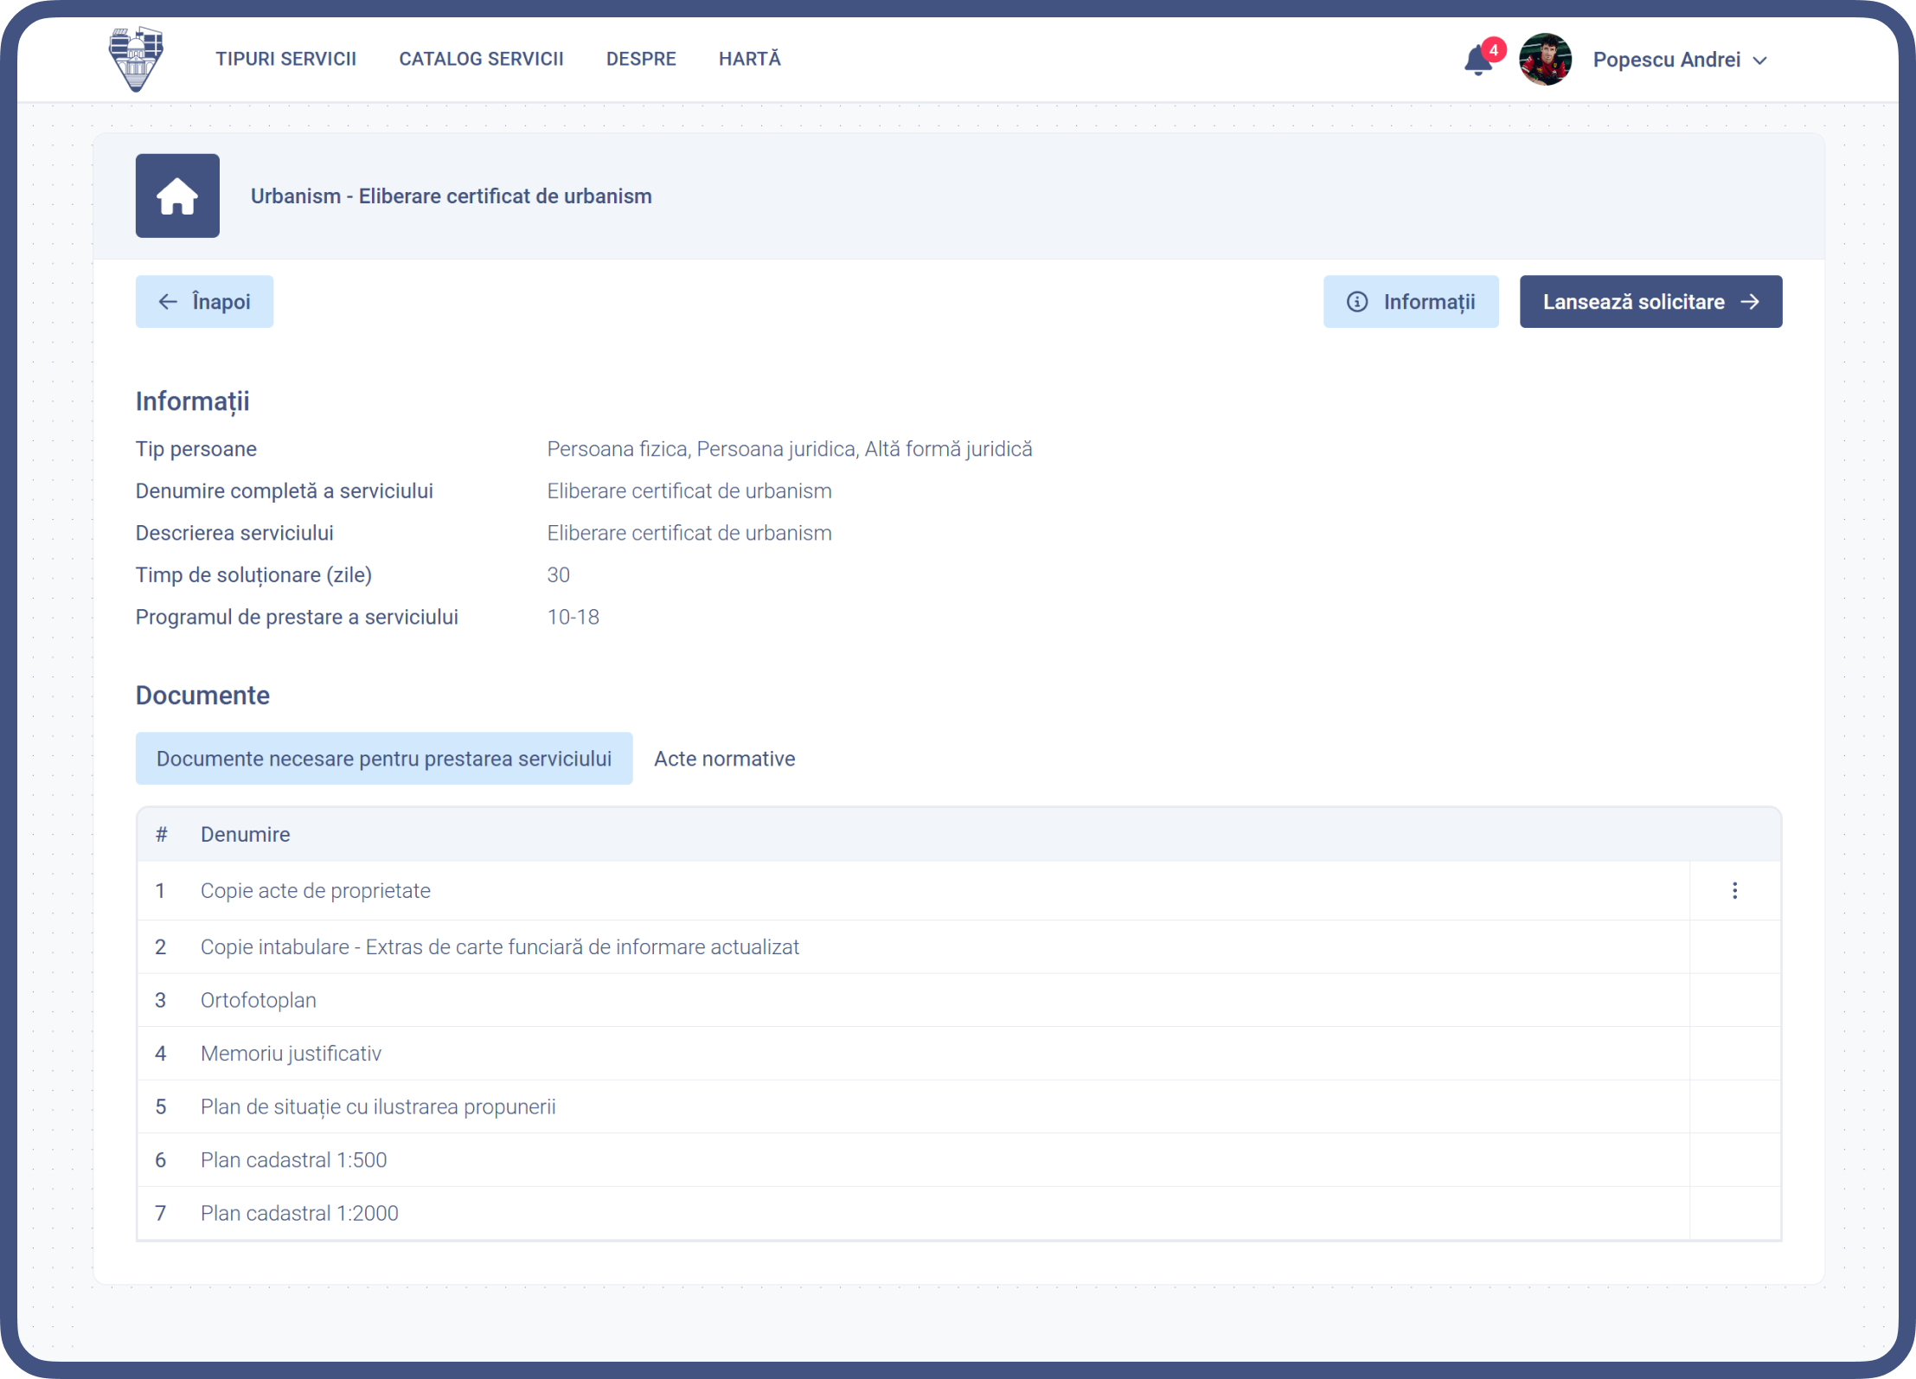
Task: Click the Tip persoane value text
Action: (790, 449)
